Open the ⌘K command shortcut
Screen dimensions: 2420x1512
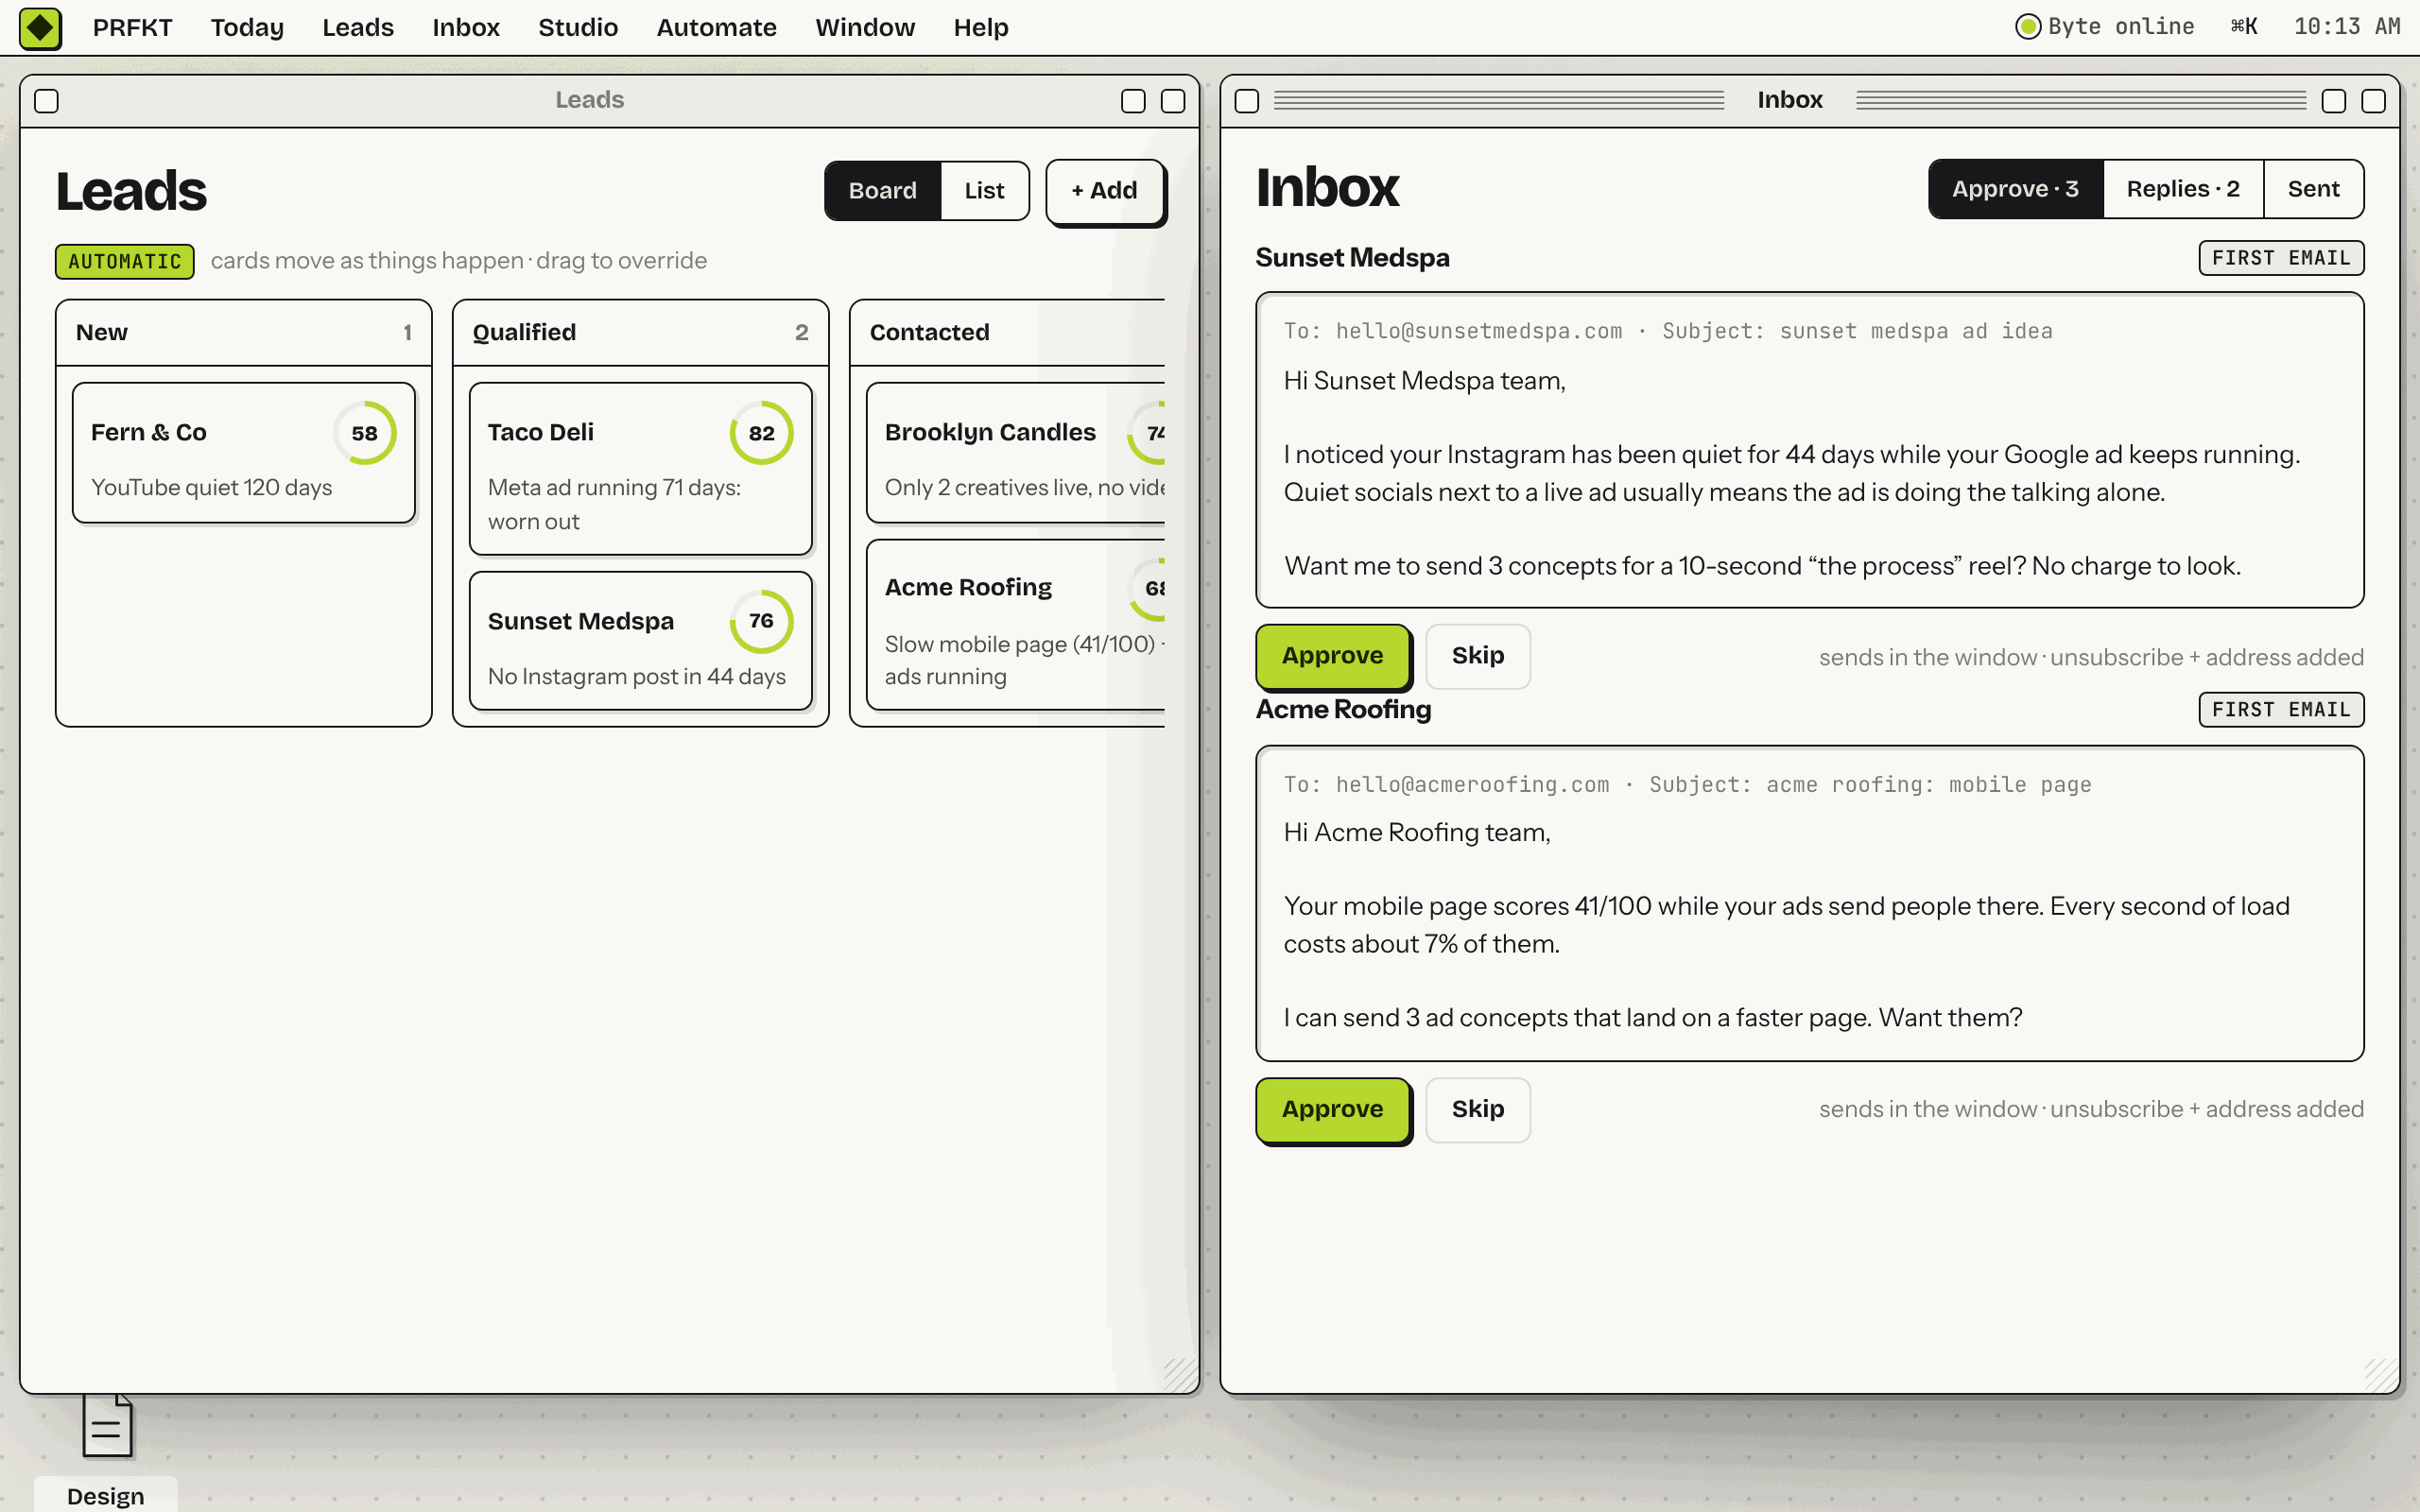click(x=2243, y=27)
